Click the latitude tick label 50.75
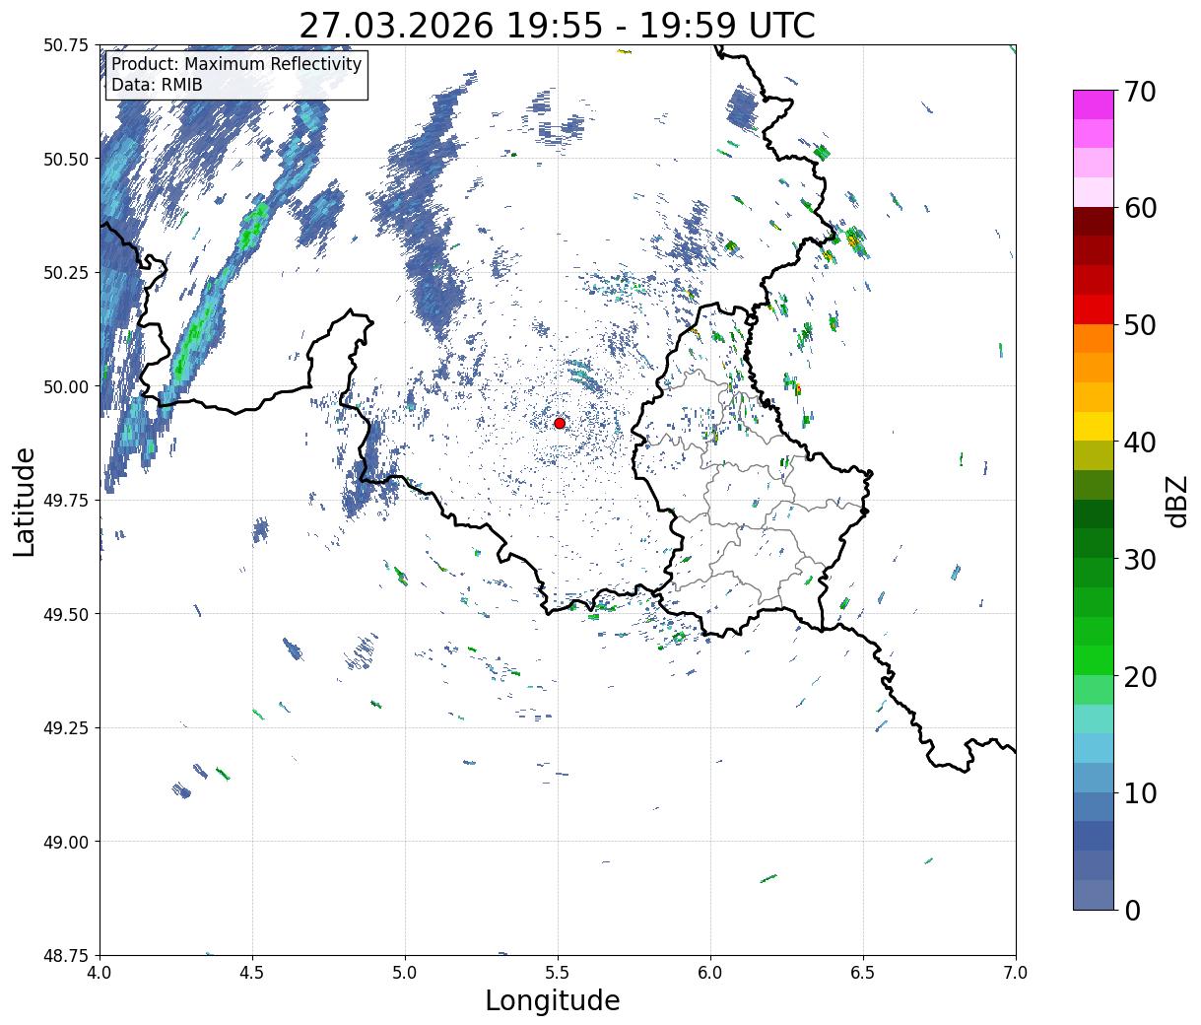 pyautogui.click(x=66, y=45)
